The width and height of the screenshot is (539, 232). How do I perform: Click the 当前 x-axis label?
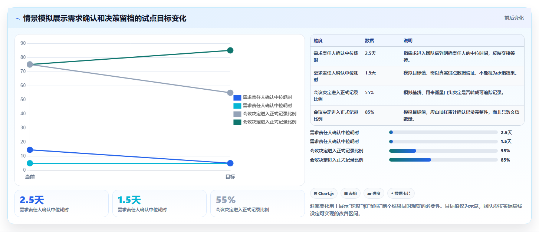tap(30, 177)
